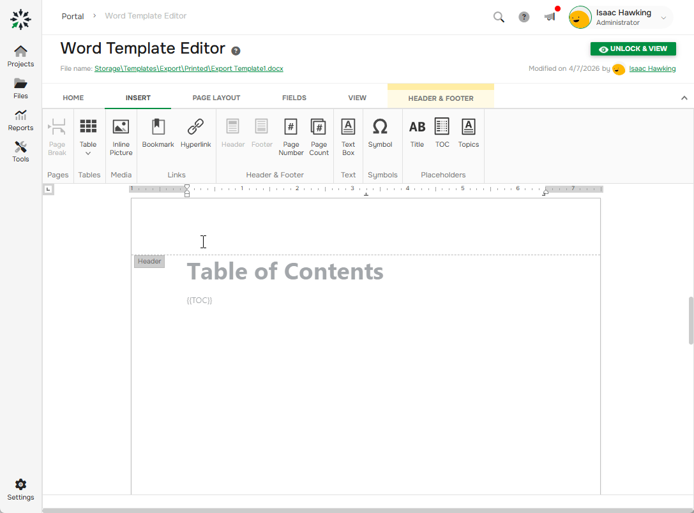Viewport: 694px width, 513px height.
Task: Click the center tab stop on ruler
Action: point(366,194)
